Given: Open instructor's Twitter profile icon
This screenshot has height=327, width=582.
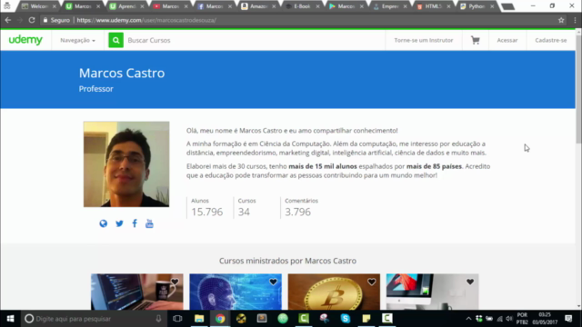Looking at the screenshot, I should (119, 223).
